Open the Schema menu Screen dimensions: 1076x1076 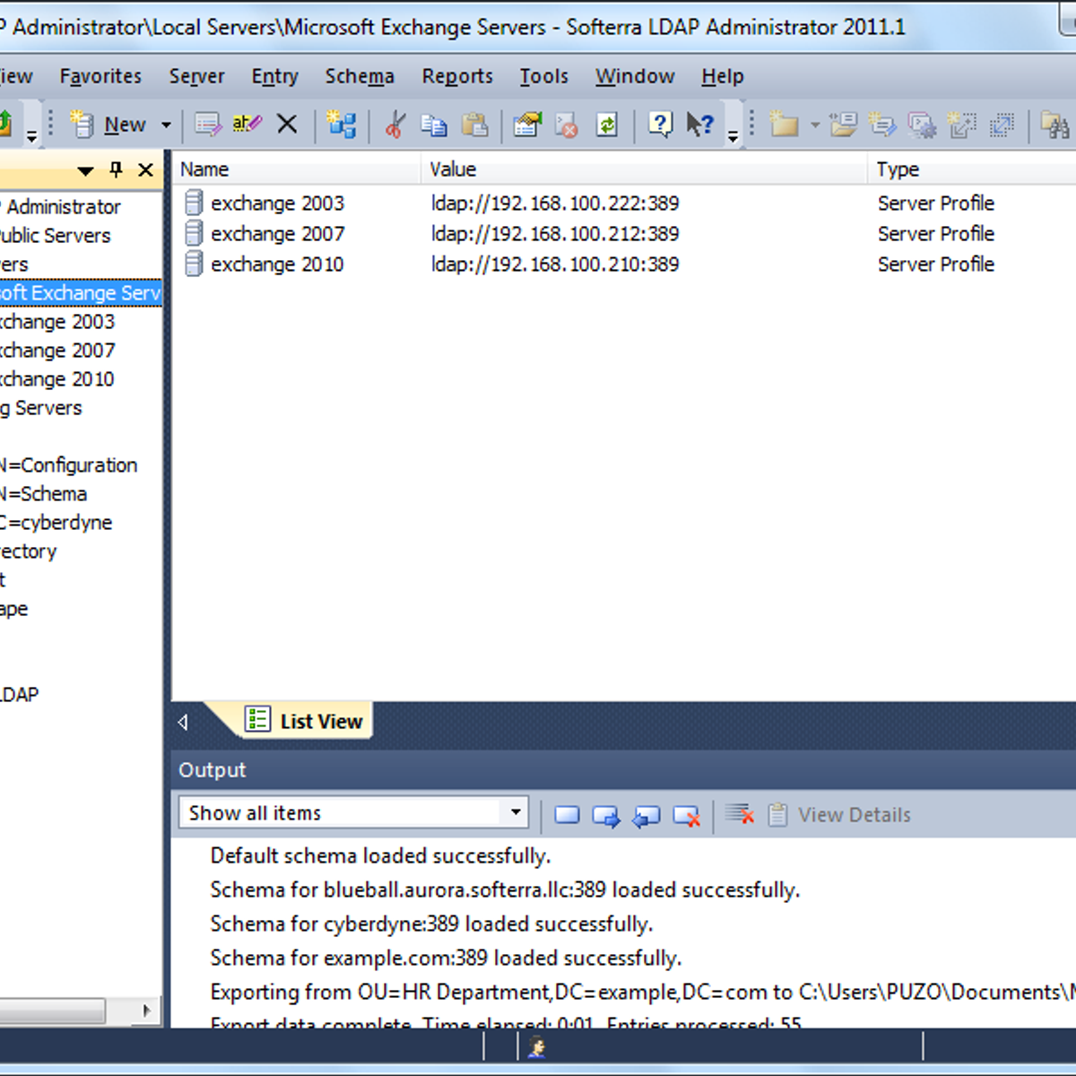coord(359,77)
